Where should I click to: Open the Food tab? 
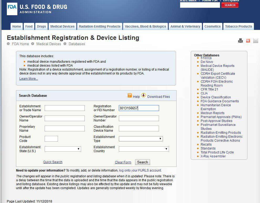coord(29,26)
